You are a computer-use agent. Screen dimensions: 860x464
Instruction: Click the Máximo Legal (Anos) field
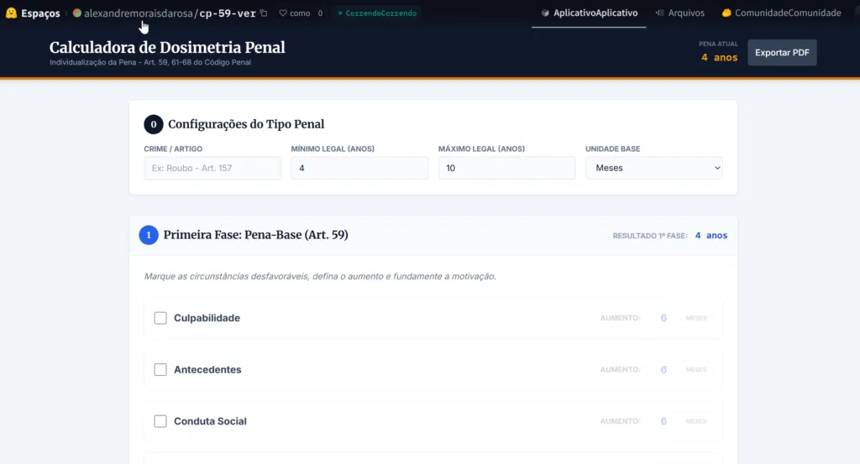pos(506,168)
